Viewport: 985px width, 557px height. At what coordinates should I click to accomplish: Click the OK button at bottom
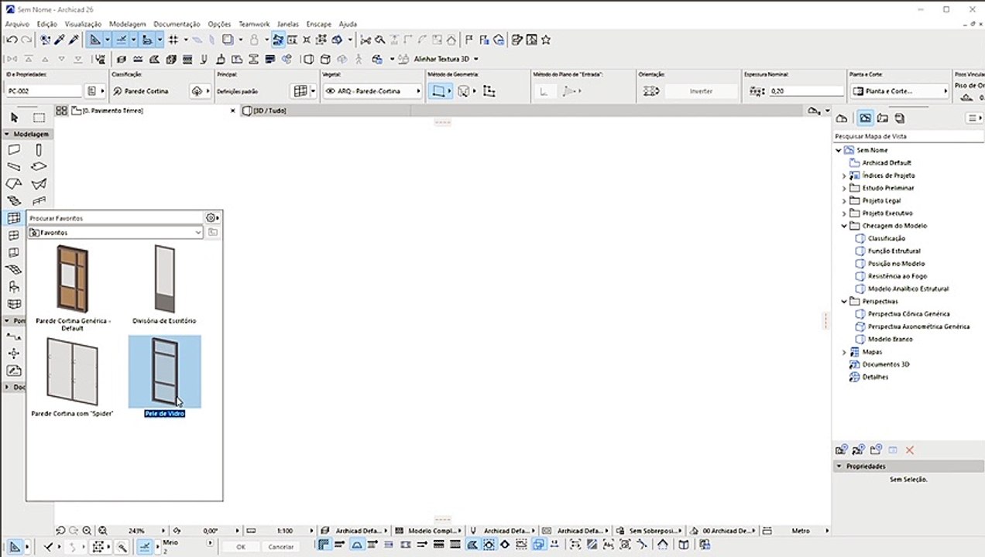tap(241, 547)
